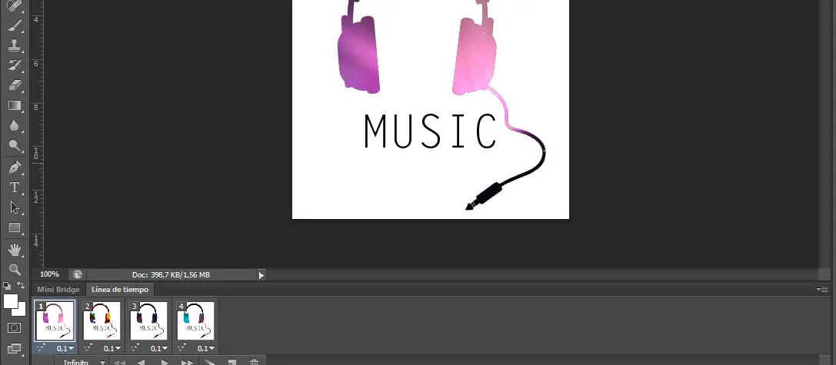
Task: Select the Clone Stamp tool
Action: pyautogui.click(x=15, y=46)
